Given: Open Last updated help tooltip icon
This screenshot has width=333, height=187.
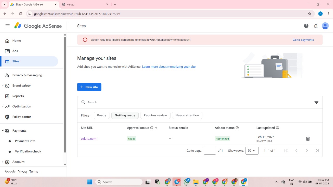Looking at the screenshot, I should click(278, 128).
